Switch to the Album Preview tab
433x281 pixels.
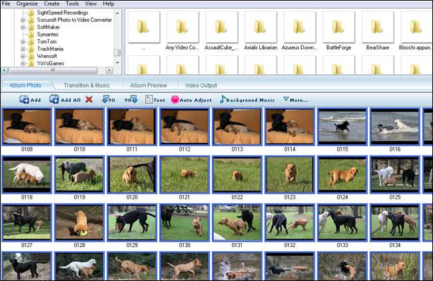pos(149,86)
